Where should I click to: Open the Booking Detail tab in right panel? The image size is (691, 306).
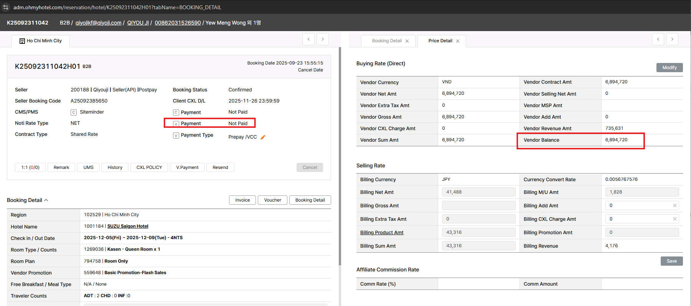387,41
